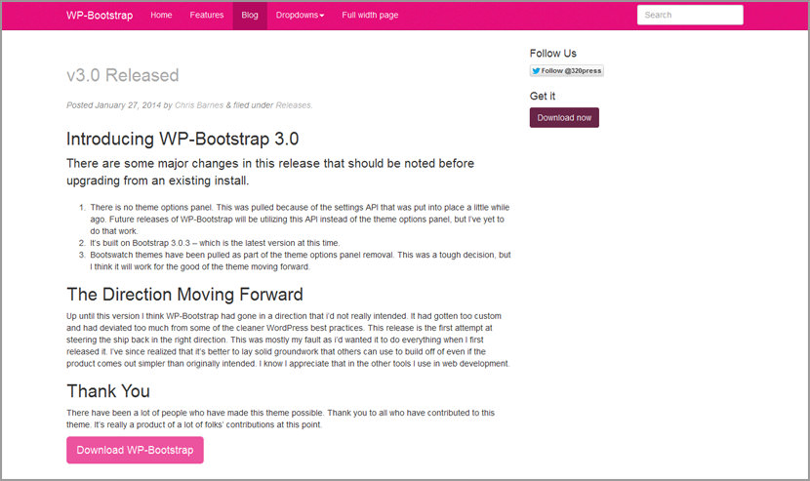Click The Direction Moving Forward heading
Image resolution: width=810 pixels, height=481 pixels.
(185, 295)
